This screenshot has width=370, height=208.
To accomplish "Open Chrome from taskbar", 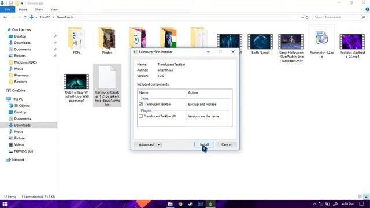I will tap(180, 204).
